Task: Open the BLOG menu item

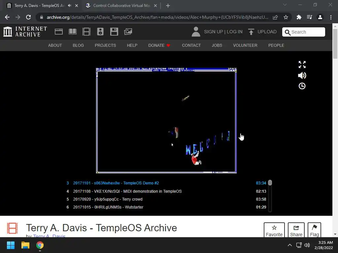Action: pyautogui.click(x=78, y=45)
